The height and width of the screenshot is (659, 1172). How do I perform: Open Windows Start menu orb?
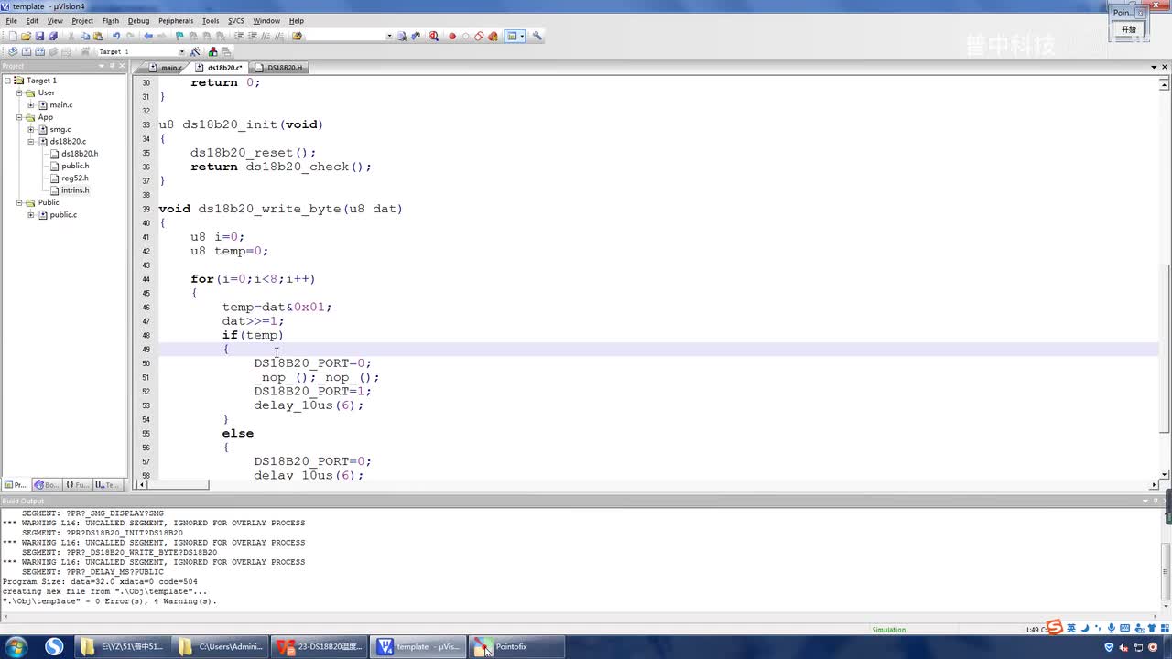click(16, 646)
